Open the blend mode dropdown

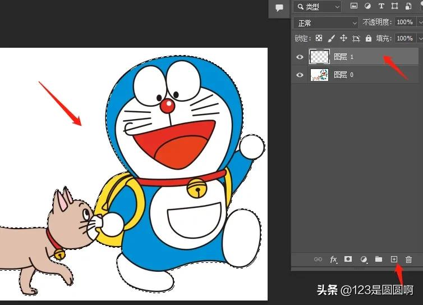point(326,23)
